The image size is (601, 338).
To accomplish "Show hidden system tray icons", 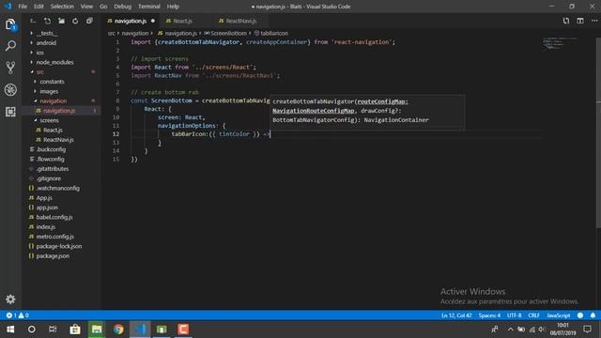I will 510,330.
